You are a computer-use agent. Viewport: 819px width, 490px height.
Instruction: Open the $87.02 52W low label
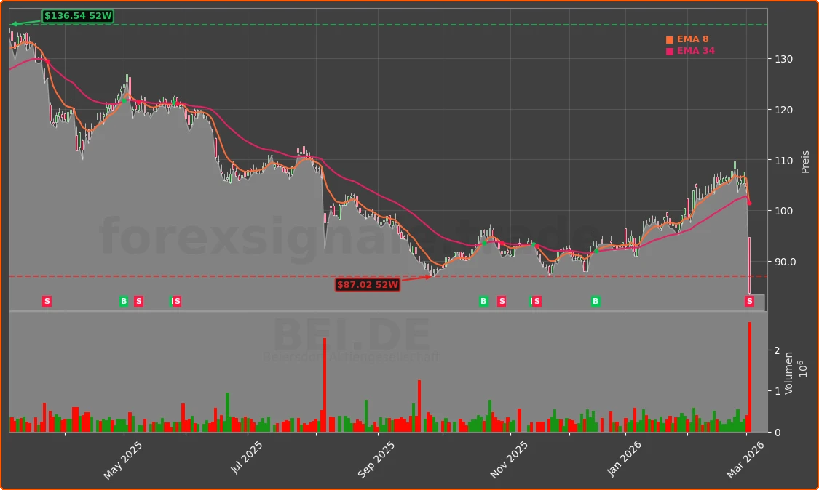coord(368,285)
